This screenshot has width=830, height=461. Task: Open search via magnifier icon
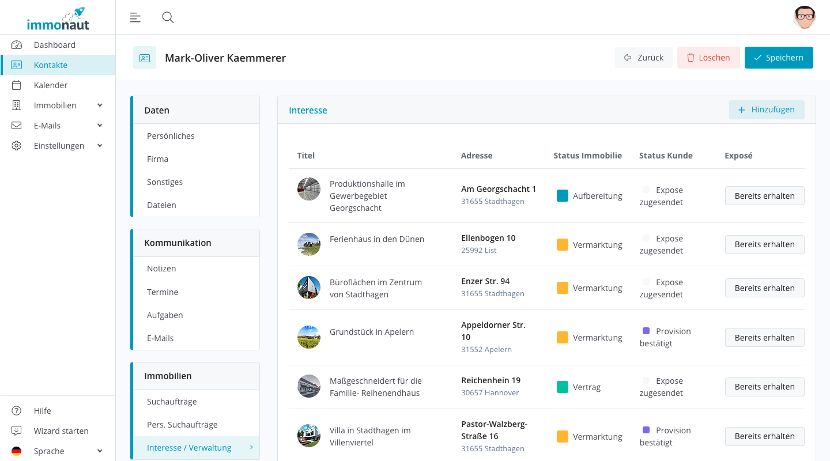coord(168,17)
